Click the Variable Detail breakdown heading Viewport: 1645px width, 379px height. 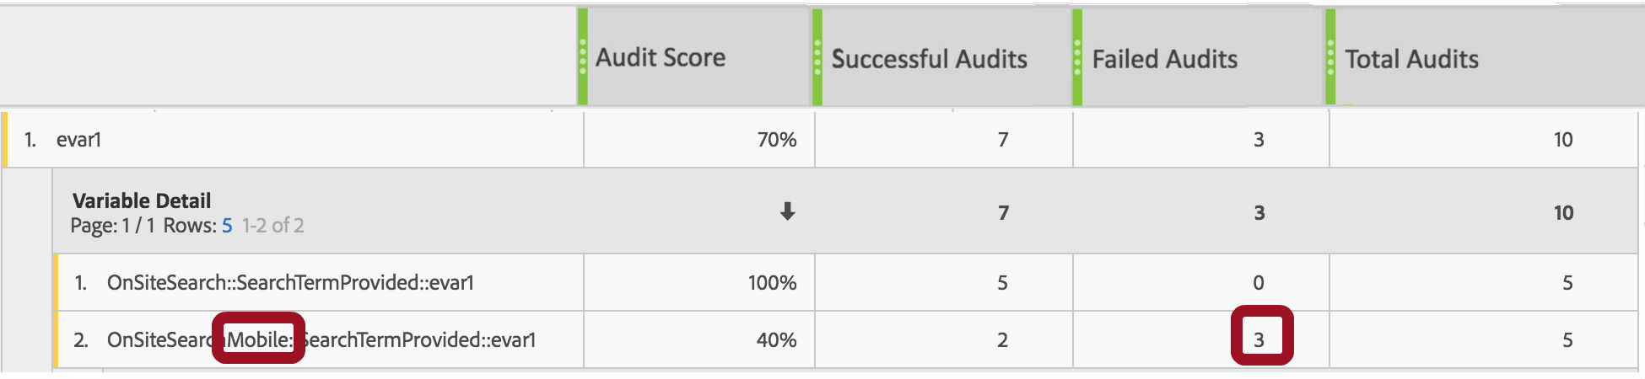tap(142, 200)
